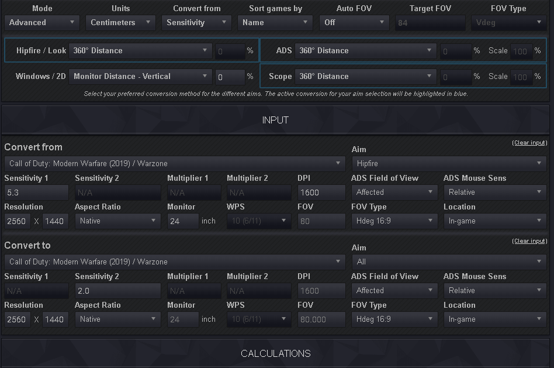This screenshot has width=554, height=368.
Task: Open the ADS 360° Distance dropdown
Action: tap(366, 51)
